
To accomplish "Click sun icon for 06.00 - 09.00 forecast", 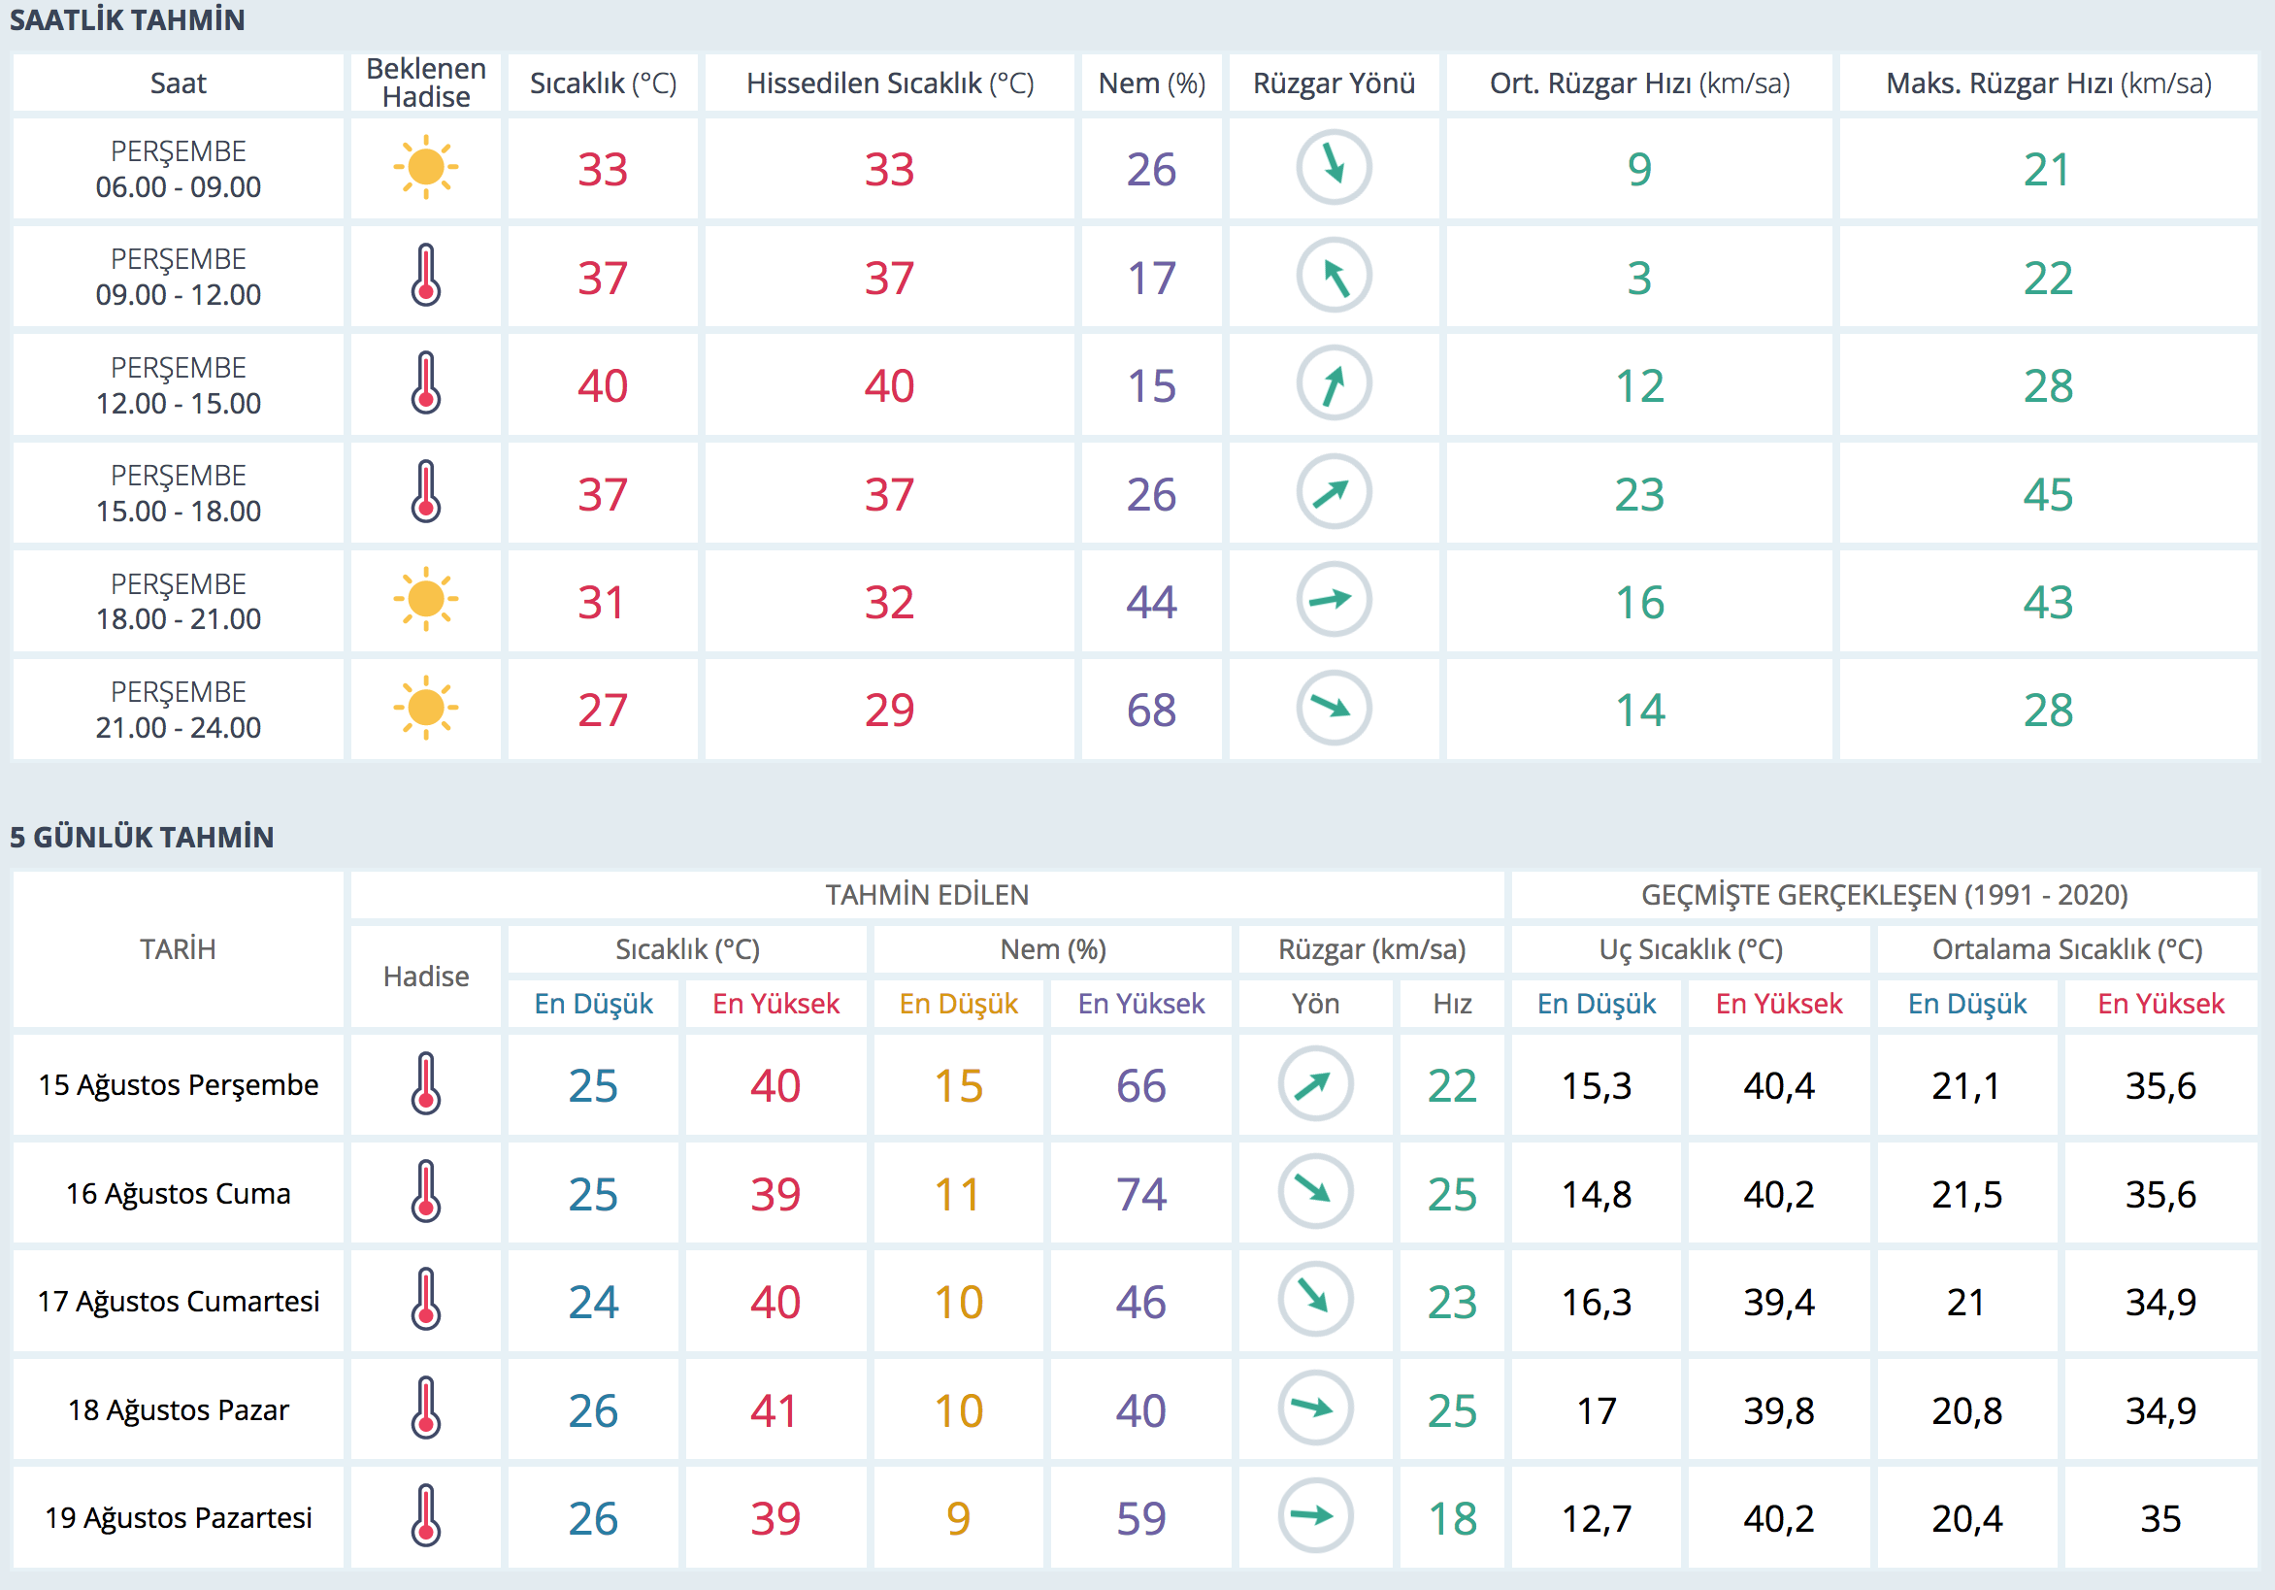I will pyautogui.click(x=425, y=168).
